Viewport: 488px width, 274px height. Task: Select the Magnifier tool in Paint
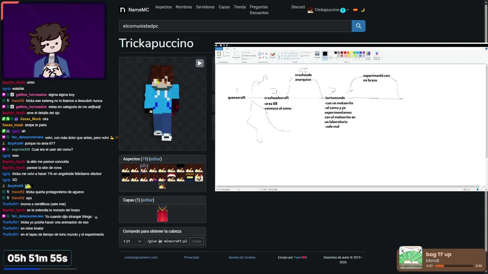coord(266,58)
